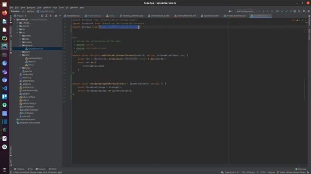Click the Git push arrow icon
Viewport: 311px width, 174px height.
pyautogui.click(x=291, y=12)
